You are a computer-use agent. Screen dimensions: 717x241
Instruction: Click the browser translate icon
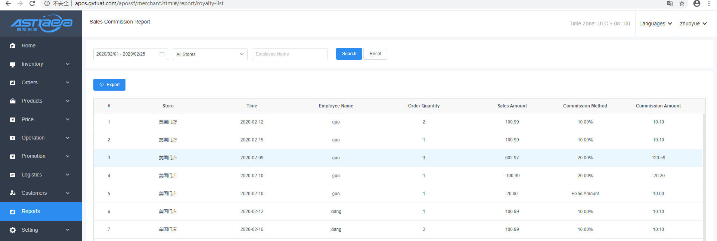670,3
